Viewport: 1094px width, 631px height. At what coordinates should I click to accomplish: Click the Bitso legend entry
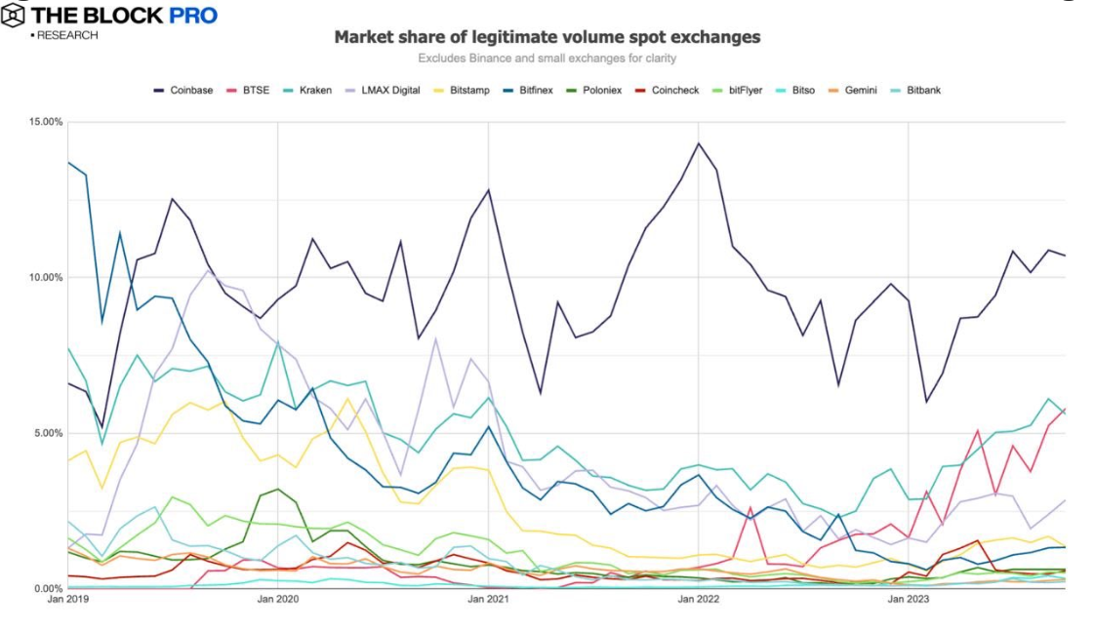[795, 90]
